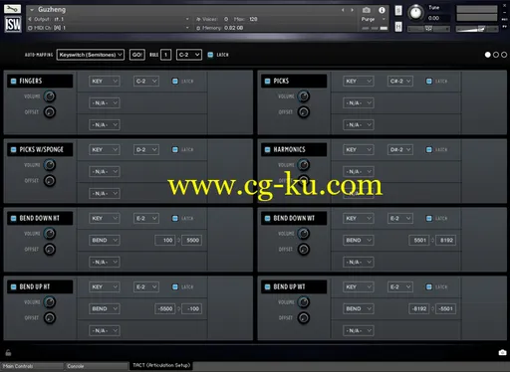Open the Harmonics D#-2 note dropdown
The image size is (510, 372).
(400, 149)
